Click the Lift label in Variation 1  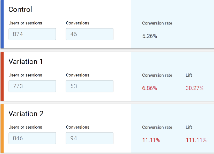(189, 75)
